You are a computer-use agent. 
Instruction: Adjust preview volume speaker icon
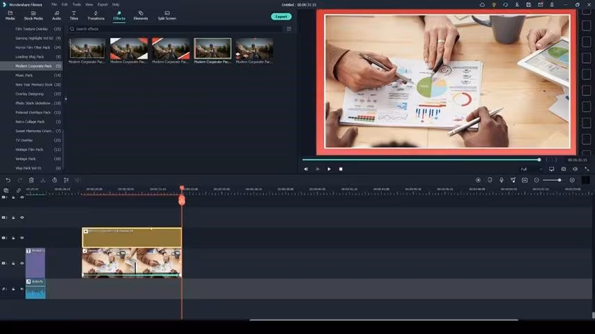pos(575,169)
